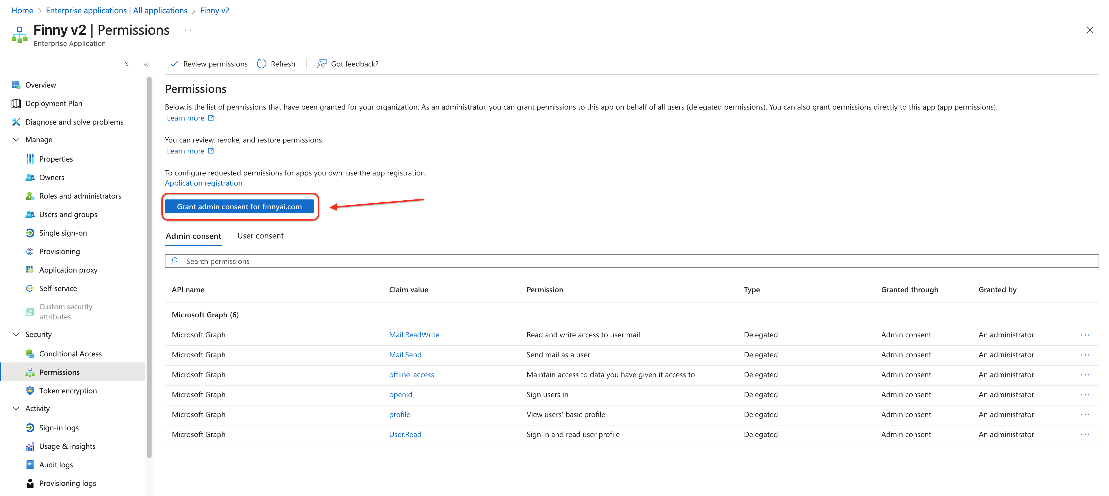The height and width of the screenshot is (496, 1109).
Task: Open the Mail.ReadWrite claim value link
Action: coord(414,335)
